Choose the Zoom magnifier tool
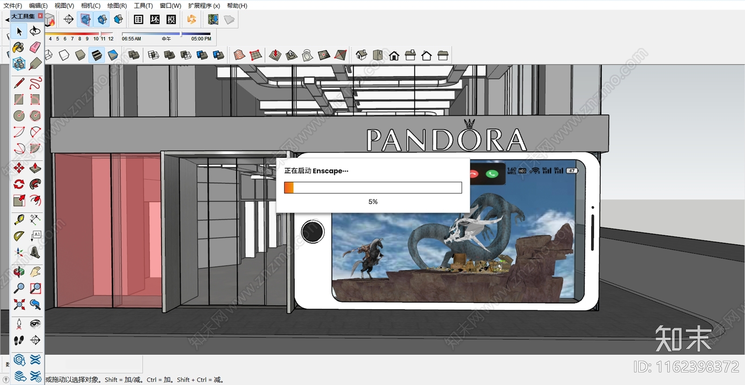 tap(19, 288)
